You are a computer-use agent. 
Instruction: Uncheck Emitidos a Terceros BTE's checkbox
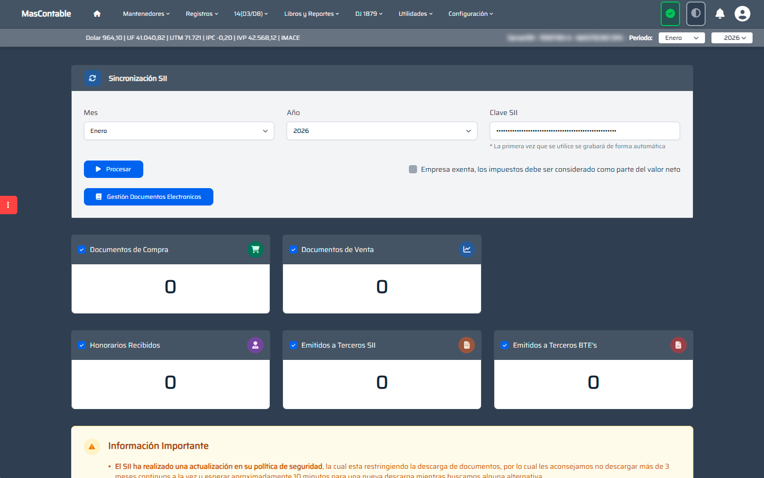pos(505,345)
